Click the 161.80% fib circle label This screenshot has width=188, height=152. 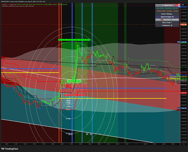[x=68, y=119]
